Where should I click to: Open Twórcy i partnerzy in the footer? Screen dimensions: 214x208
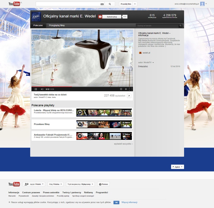coord(72,193)
